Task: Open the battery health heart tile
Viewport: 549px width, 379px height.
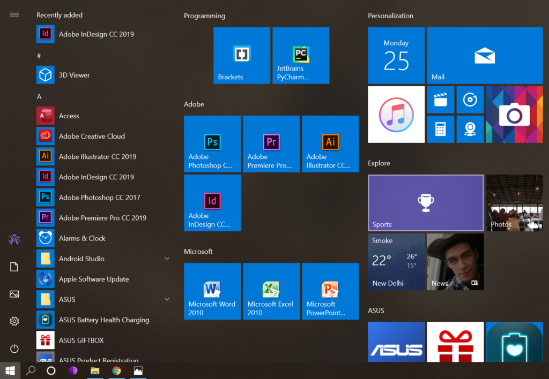Action: 514,342
